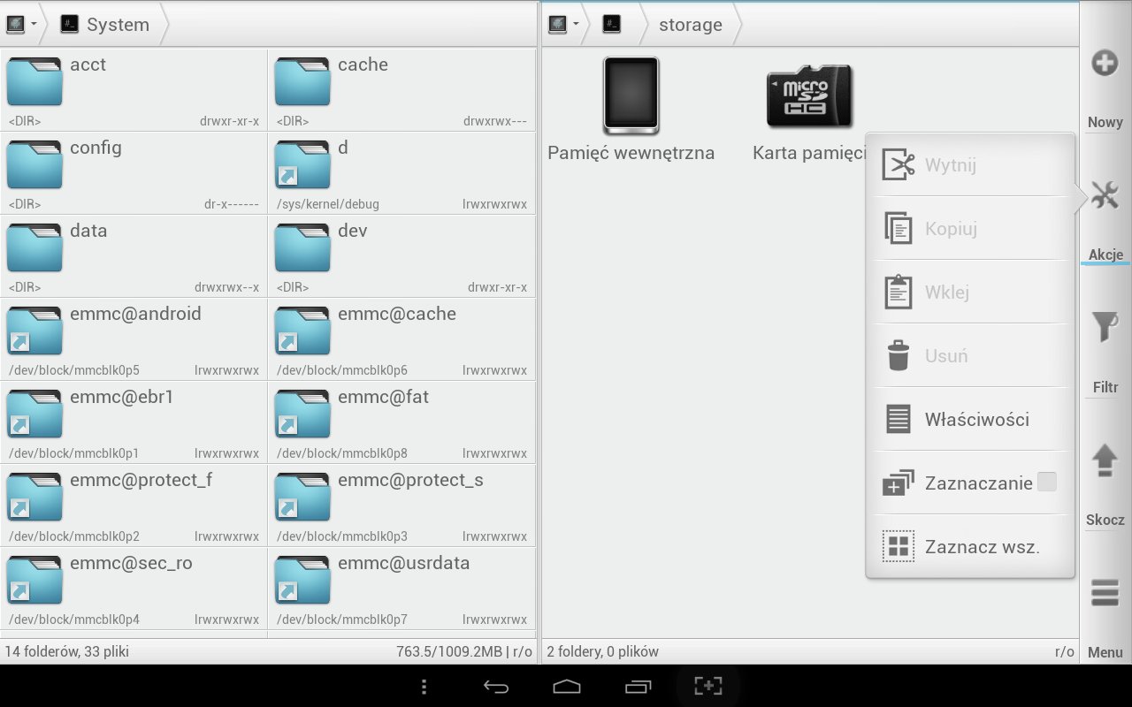Expand left pane device dropdown arrow

pos(34,25)
